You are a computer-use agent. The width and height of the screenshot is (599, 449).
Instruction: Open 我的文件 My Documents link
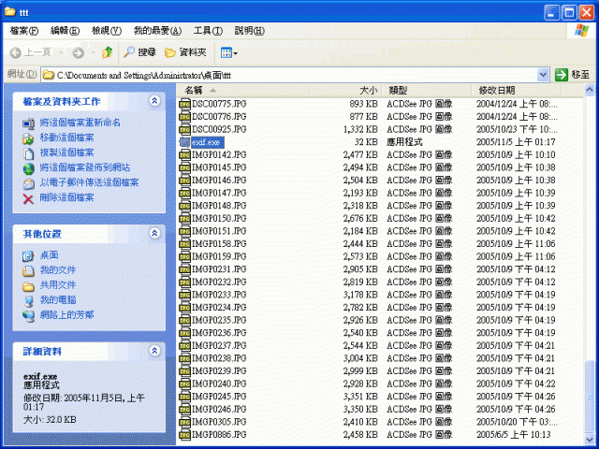click(x=58, y=269)
